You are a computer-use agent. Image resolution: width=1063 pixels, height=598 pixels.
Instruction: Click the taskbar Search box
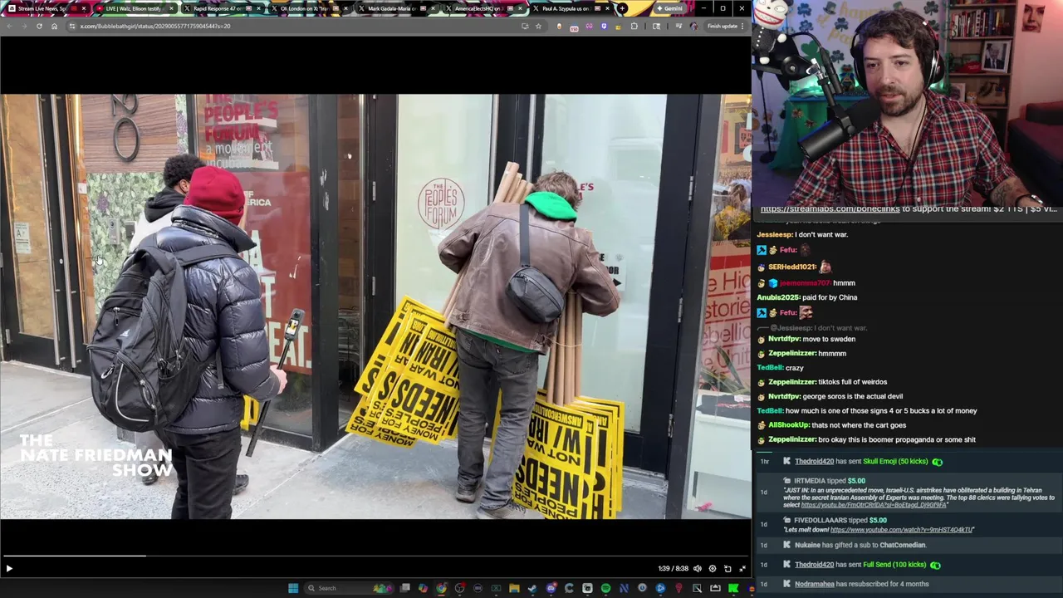coord(349,588)
